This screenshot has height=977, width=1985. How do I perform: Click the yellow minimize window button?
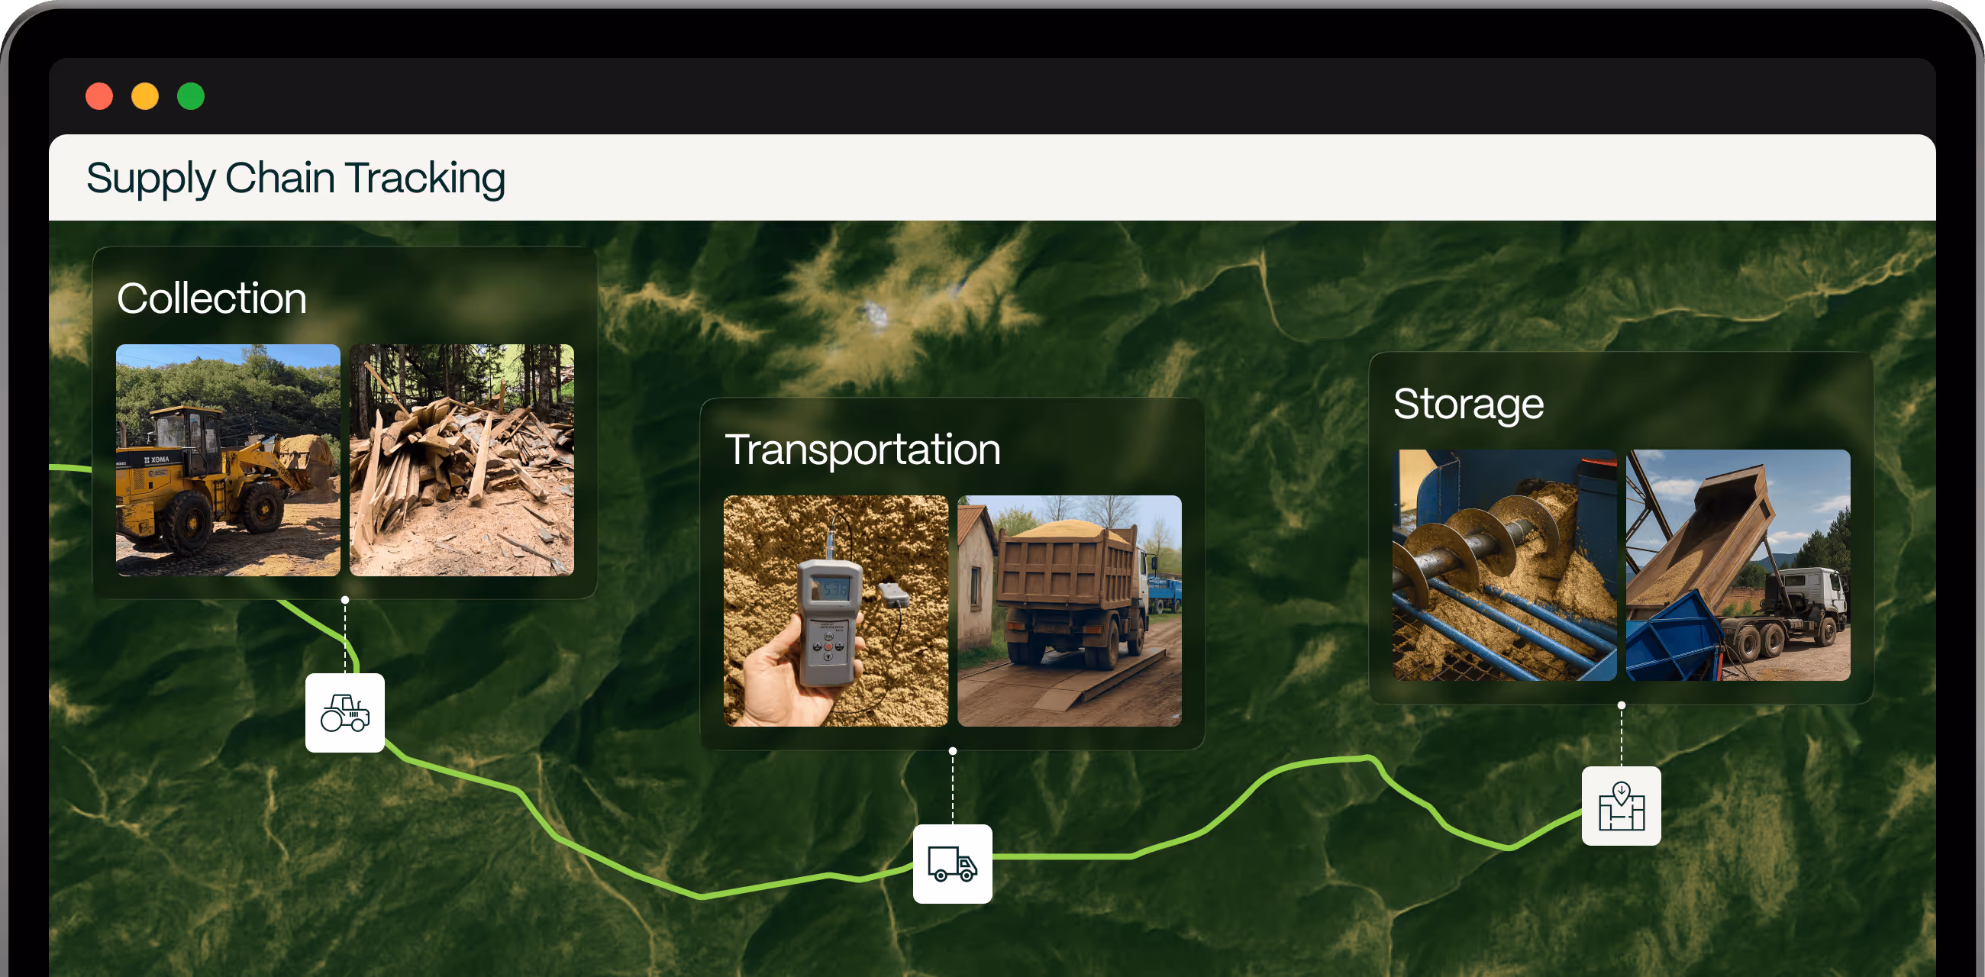pos(145,96)
